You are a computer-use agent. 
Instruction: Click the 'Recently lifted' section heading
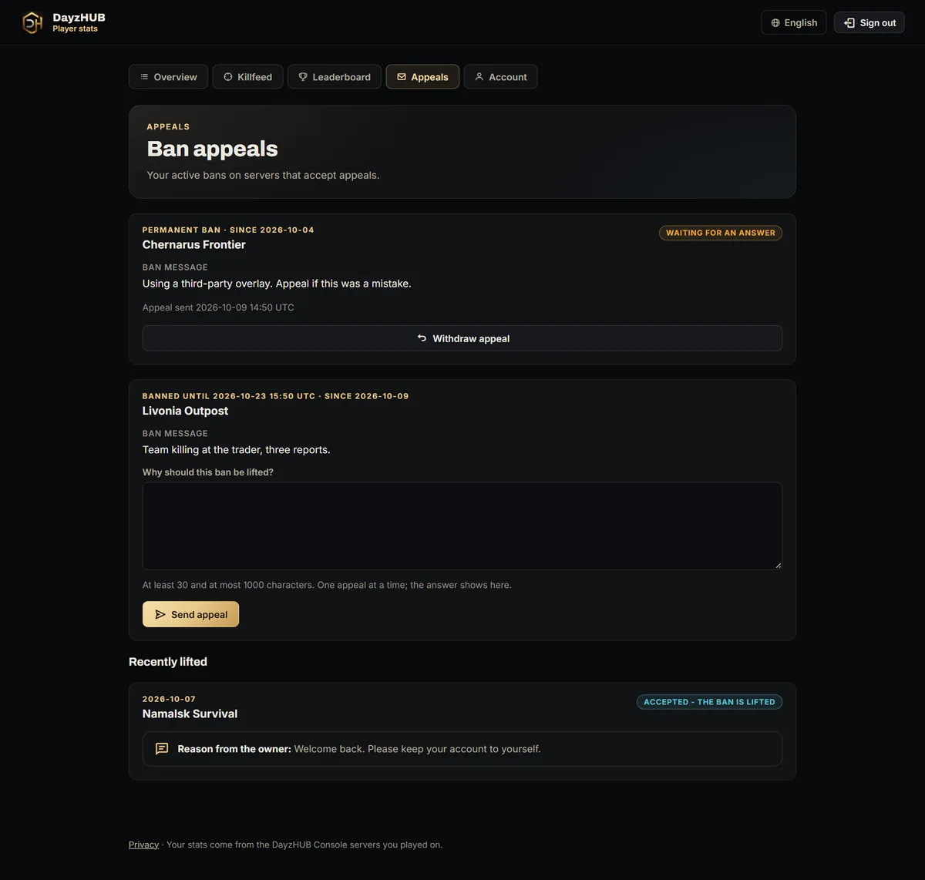point(168,662)
